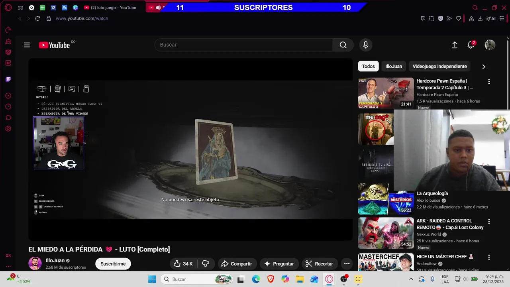Open the YouTube hamburger guide menu
Screen dimensions: 510x287
click(x=27, y=45)
